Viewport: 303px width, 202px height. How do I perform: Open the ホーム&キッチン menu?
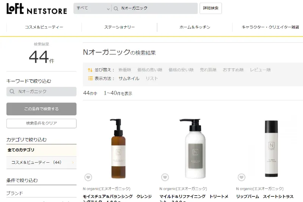click(195, 27)
